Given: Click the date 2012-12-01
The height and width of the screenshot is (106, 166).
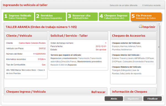Looking at the screenshot, I should (x=101, y=46).
